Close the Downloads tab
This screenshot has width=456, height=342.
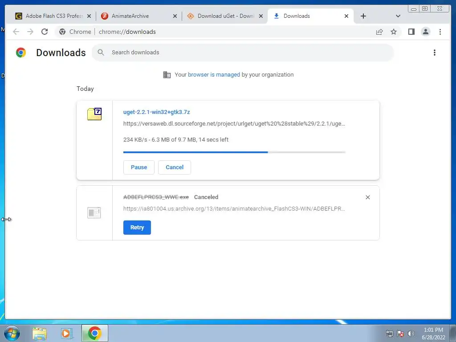pos(346,16)
